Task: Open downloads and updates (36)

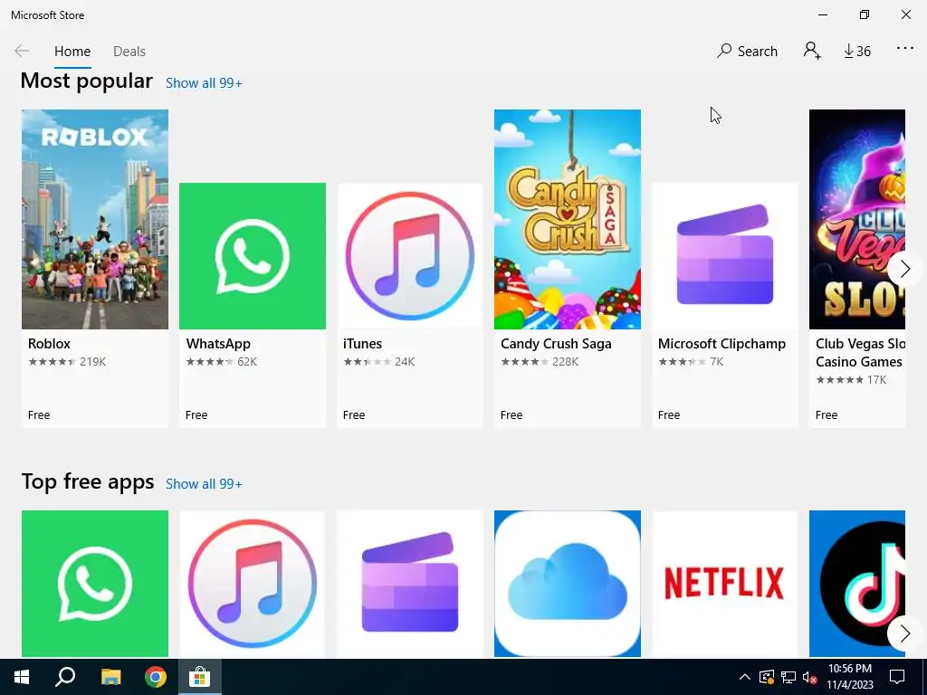Action: pos(857,52)
